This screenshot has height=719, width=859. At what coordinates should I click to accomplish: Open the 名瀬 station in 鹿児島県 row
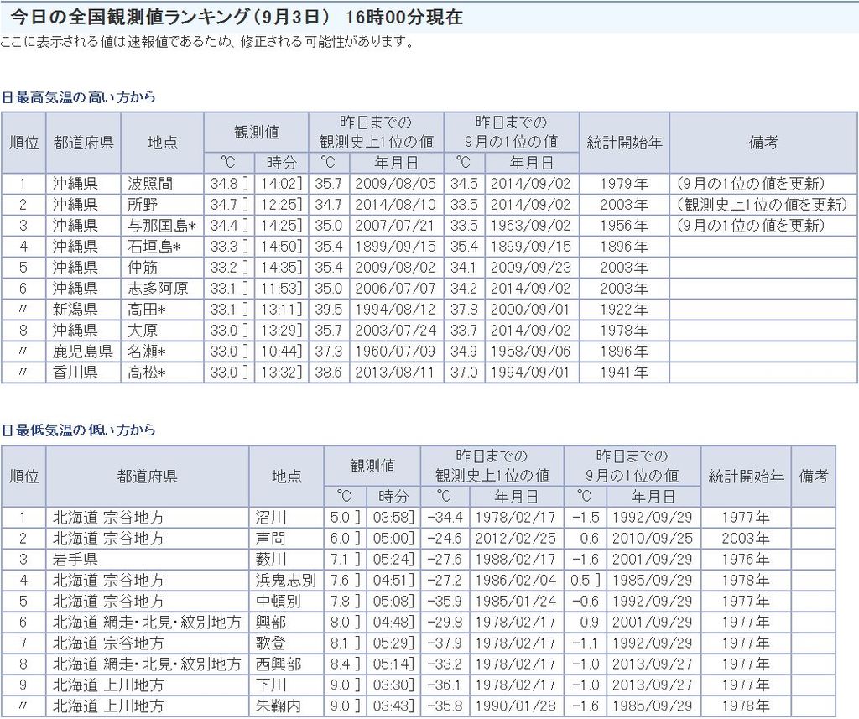coord(147,352)
